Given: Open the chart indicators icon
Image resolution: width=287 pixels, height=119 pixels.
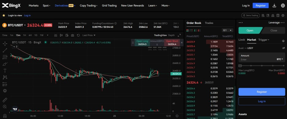Looking at the screenshot, I should pyautogui.click(x=56, y=35).
